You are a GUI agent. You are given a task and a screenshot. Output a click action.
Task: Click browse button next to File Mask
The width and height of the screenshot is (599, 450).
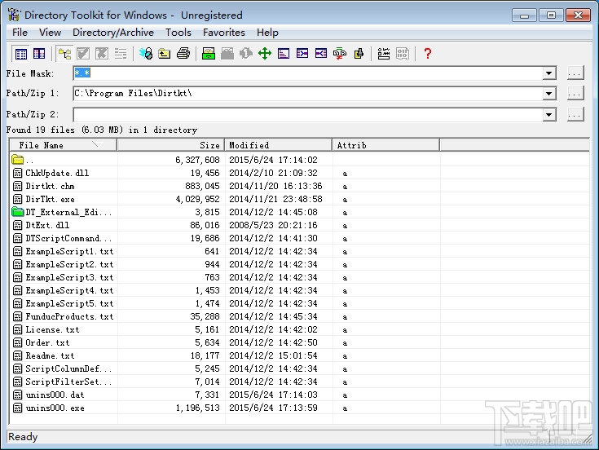click(575, 73)
